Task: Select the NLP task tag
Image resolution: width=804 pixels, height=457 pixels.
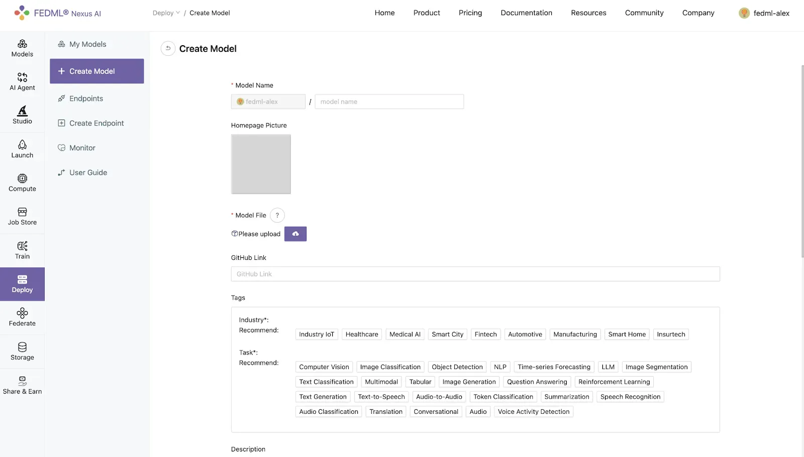Action: pos(500,367)
